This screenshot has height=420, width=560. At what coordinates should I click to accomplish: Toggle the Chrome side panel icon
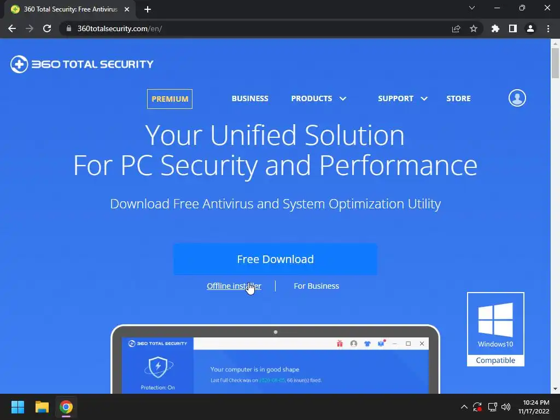coord(512,28)
